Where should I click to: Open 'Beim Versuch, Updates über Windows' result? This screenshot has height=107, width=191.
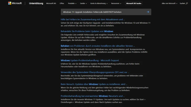coord(94,84)
